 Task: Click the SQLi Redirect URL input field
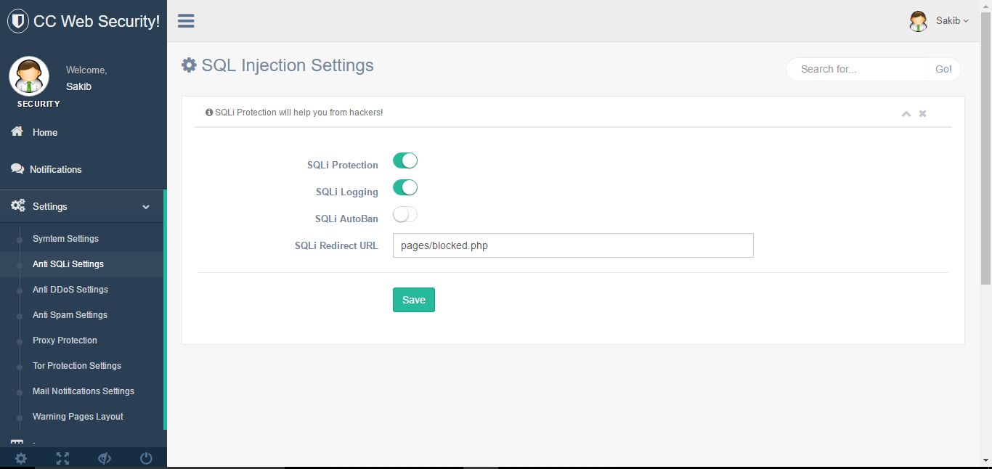573,245
